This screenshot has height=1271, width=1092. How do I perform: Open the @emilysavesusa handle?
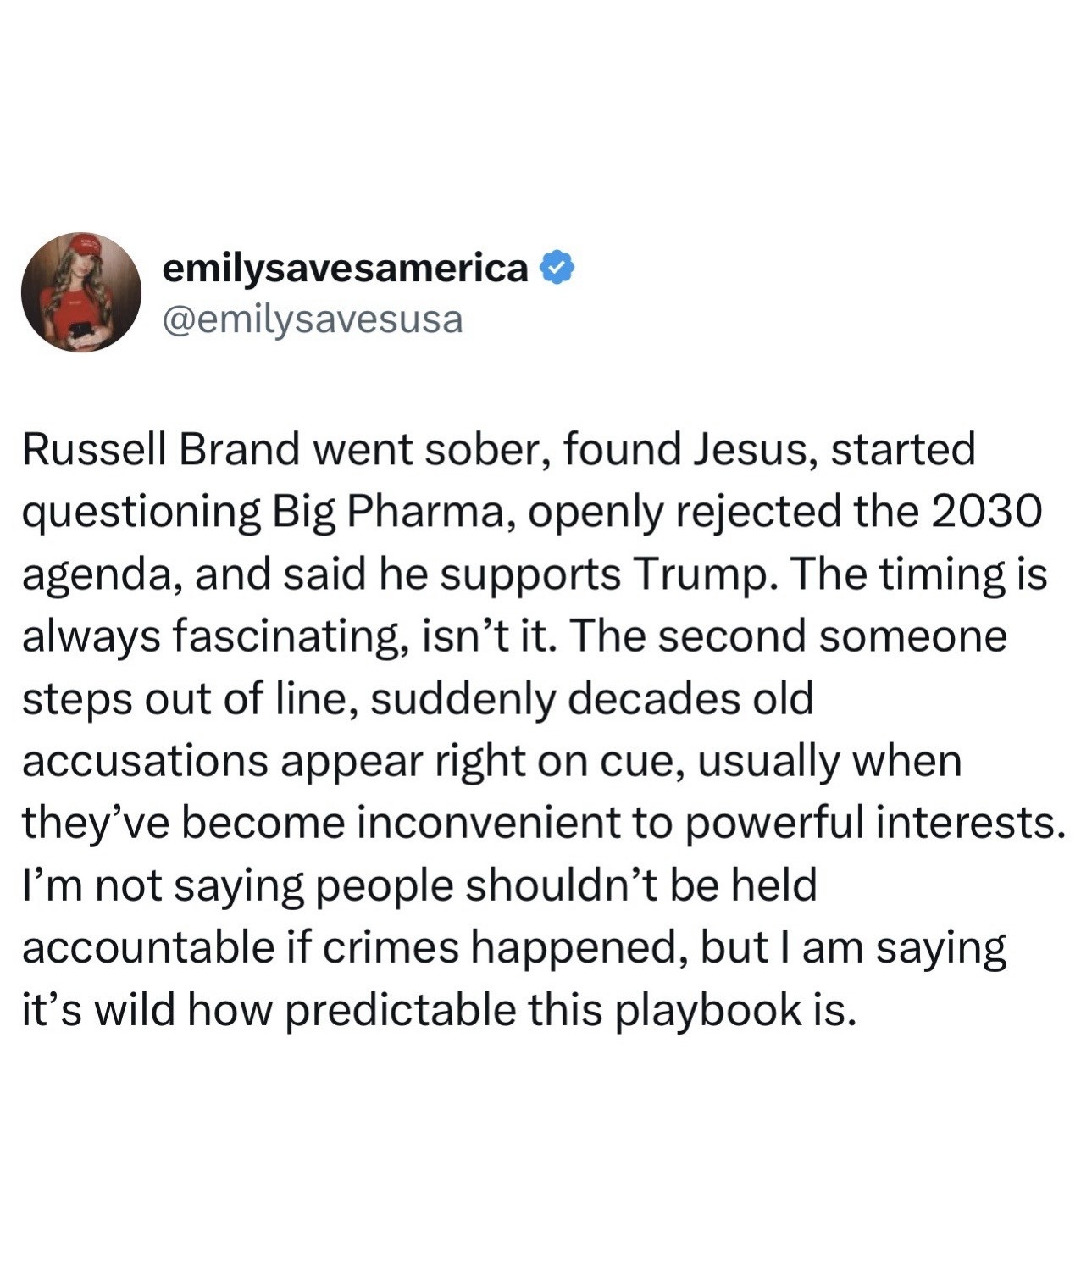pos(313,319)
